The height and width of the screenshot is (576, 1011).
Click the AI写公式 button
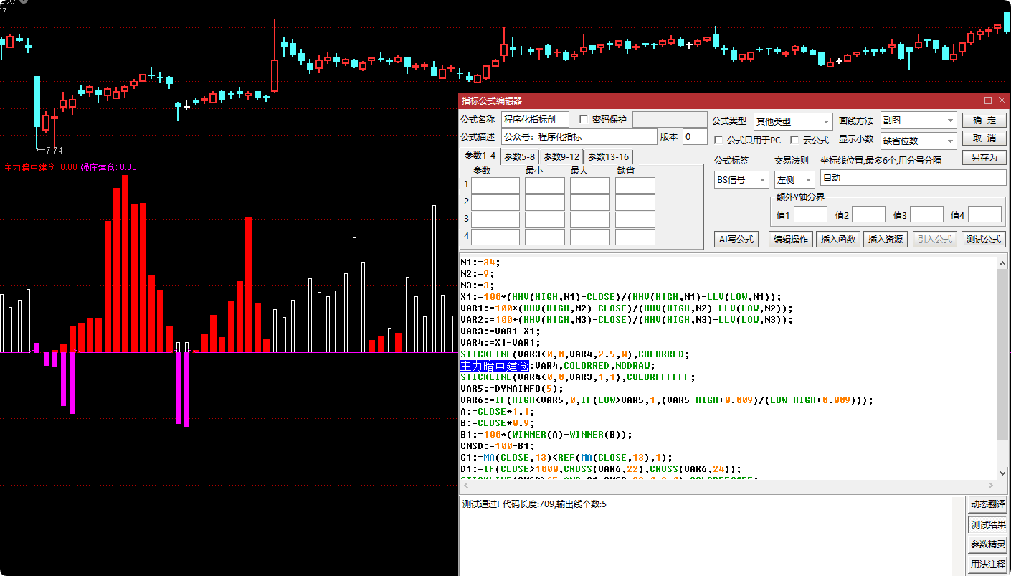click(736, 240)
